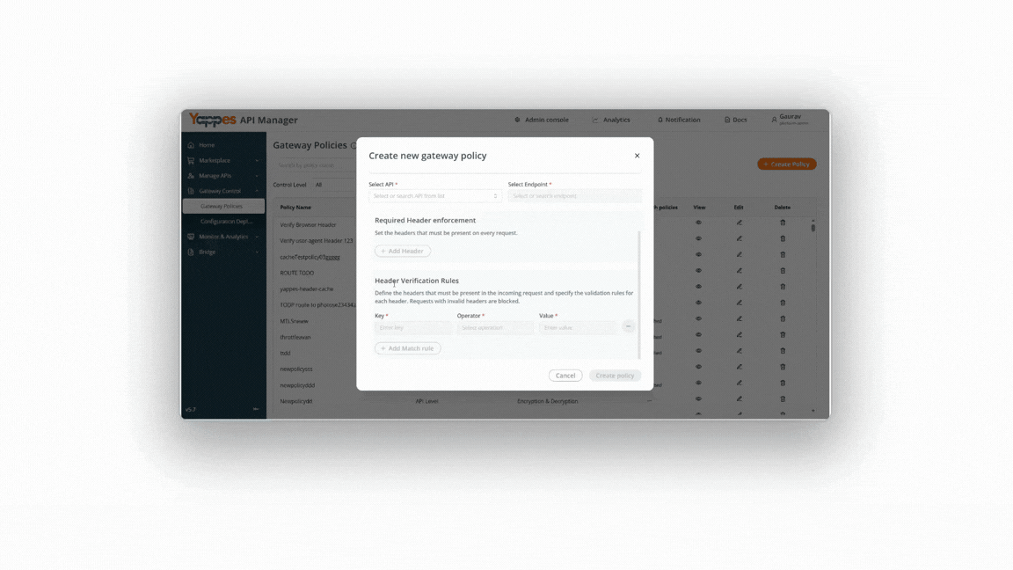Click the Select Endpoint search field

point(574,196)
